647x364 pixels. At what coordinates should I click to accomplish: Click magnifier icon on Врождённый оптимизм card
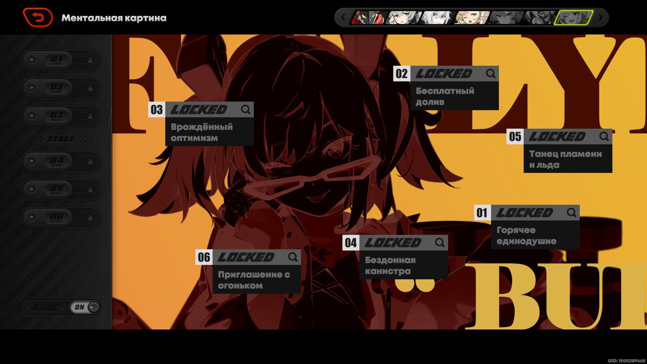[245, 109]
